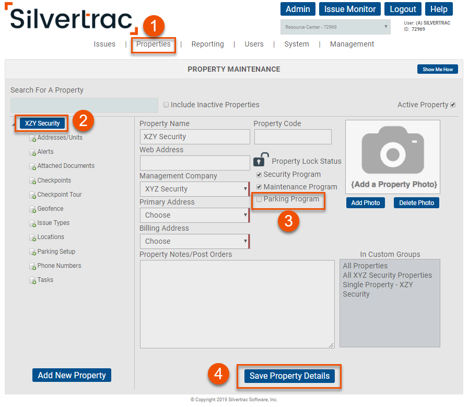Toggle the Active Property checkbox

453,105
